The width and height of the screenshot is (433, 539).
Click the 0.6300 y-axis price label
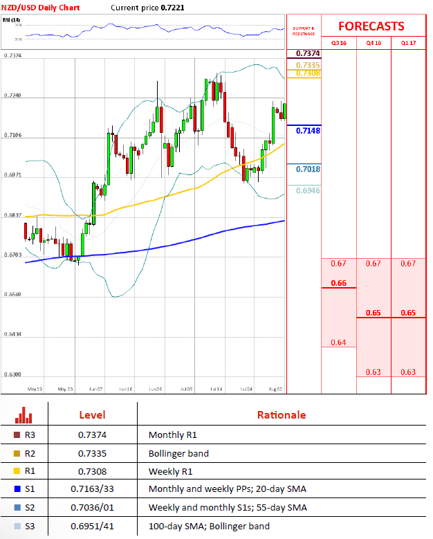tap(12, 374)
